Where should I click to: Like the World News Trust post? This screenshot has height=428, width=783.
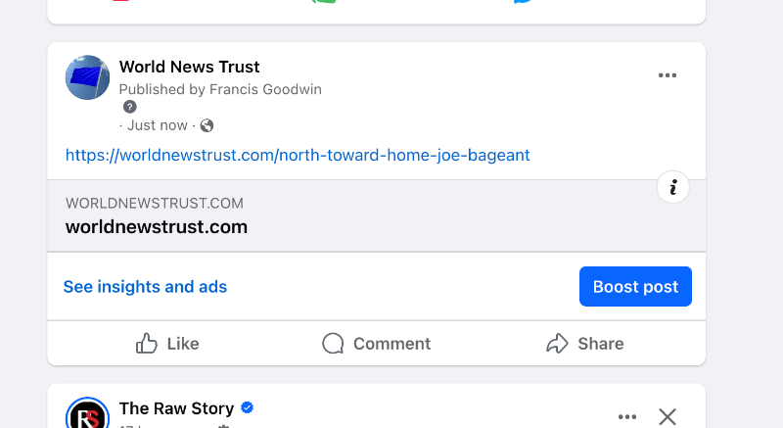[167, 344]
